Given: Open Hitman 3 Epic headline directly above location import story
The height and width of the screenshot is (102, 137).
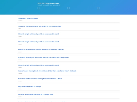Looking at the screenshot, I should [39, 42].
